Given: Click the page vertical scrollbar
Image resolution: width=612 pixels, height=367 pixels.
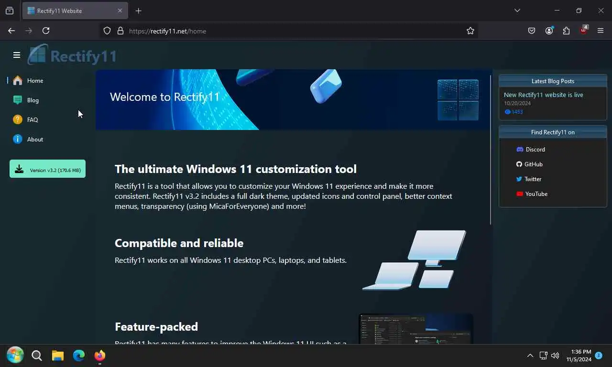Looking at the screenshot, I should click(490, 150).
